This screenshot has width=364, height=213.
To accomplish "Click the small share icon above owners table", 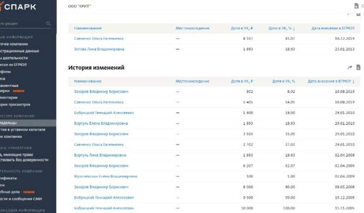I will click(349, 15).
